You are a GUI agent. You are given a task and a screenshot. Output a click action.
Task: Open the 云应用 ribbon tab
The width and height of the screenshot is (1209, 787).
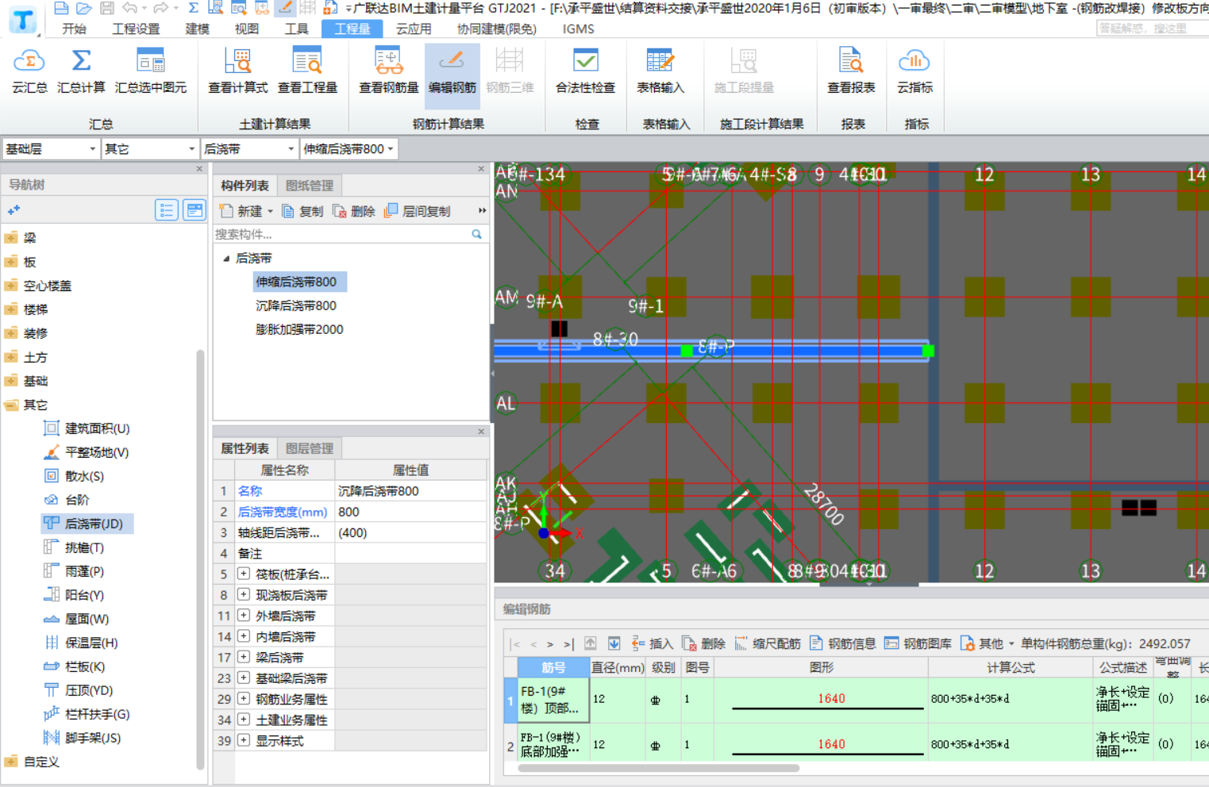tap(414, 29)
